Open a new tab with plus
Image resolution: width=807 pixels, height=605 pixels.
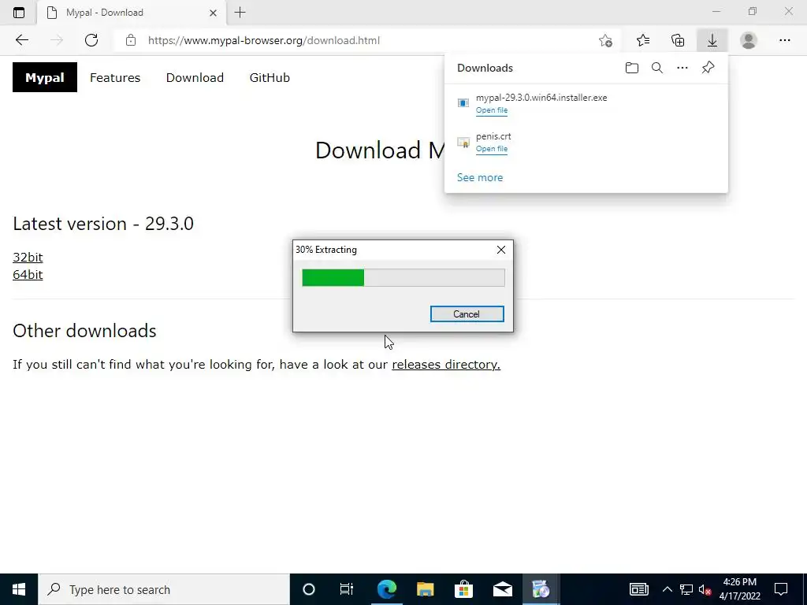(x=240, y=13)
